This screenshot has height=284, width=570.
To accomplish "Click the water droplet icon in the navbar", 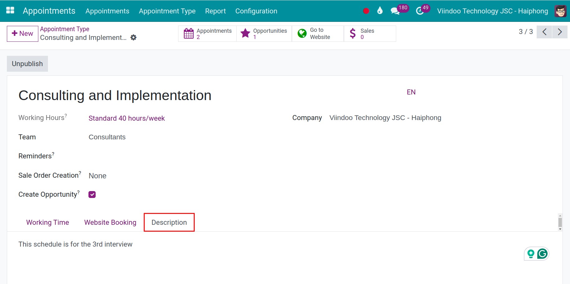I will point(380,11).
